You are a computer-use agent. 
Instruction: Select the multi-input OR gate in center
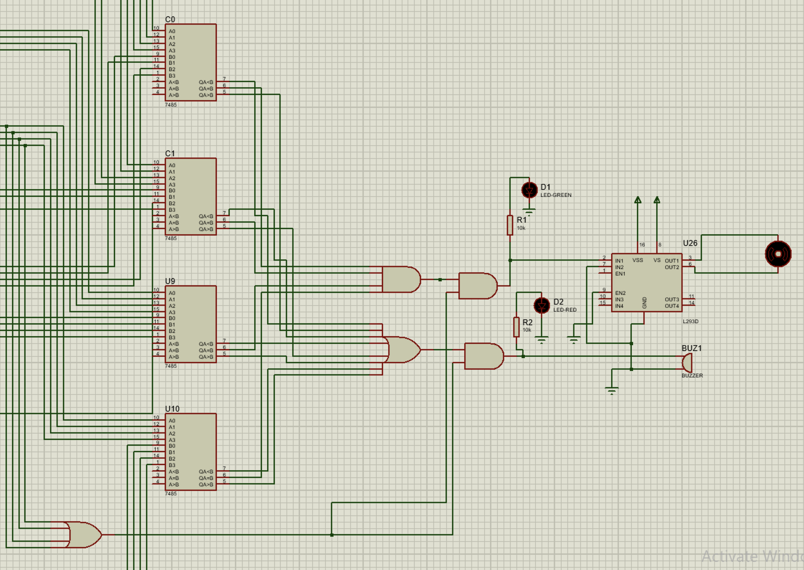tap(402, 349)
